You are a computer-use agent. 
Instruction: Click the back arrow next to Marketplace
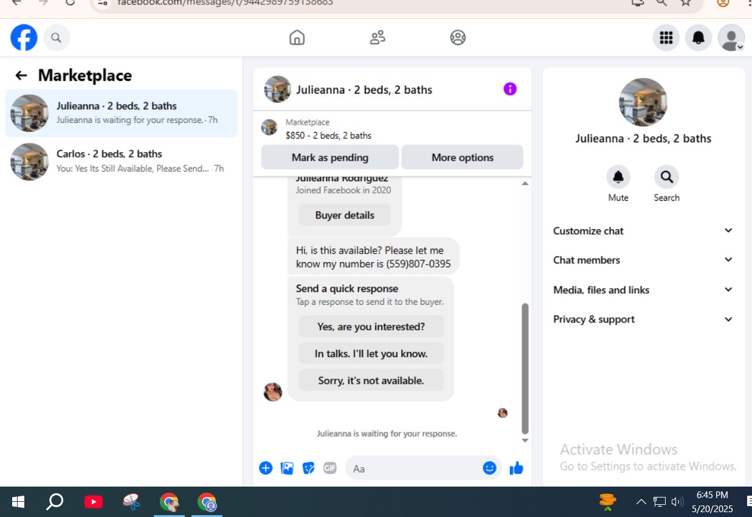(21, 75)
